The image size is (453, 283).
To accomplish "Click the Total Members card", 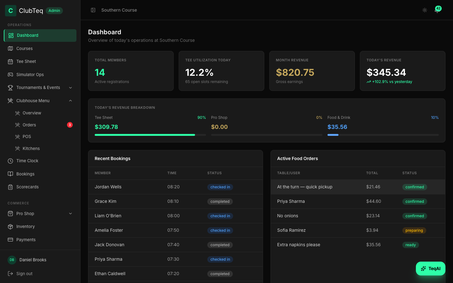I will (x=131, y=71).
